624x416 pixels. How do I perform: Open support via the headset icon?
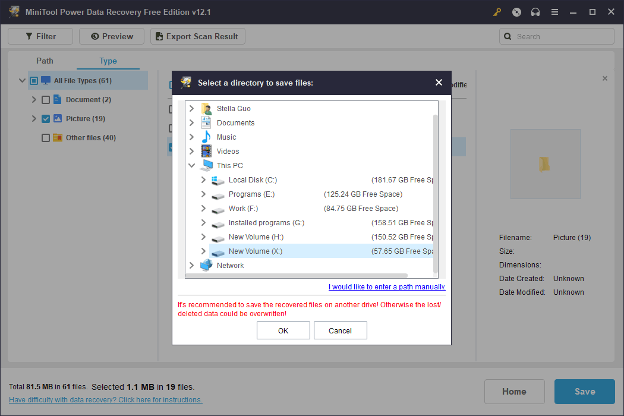535,11
